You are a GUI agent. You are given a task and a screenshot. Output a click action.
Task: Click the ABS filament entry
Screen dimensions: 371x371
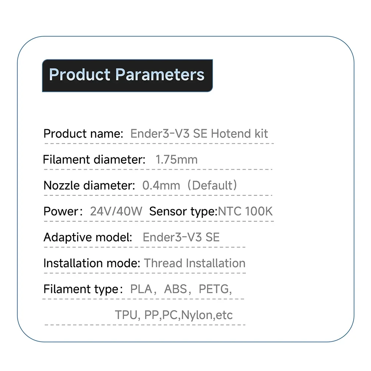(x=175, y=289)
